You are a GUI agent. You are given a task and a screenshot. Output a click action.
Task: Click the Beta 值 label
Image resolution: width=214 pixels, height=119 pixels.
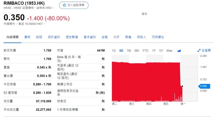[x=69, y=59]
